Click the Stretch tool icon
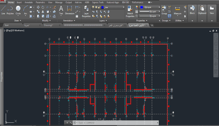 (38, 16)
